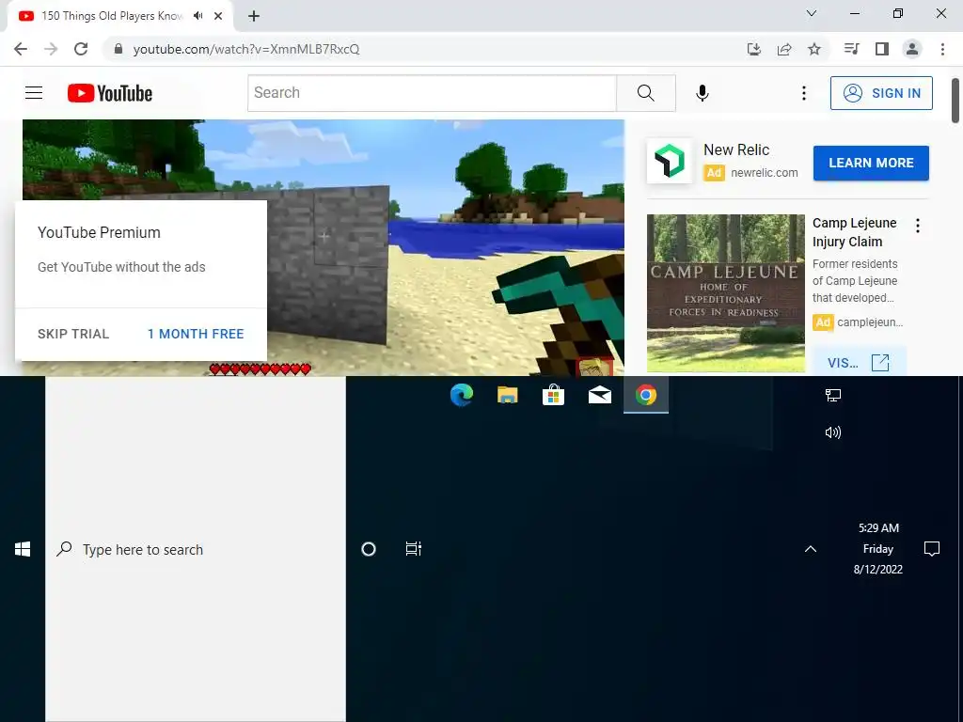Open Task View on taskbar
The width and height of the screenshot is (963, 722).
pyautogui.click(x=414, y=549)
